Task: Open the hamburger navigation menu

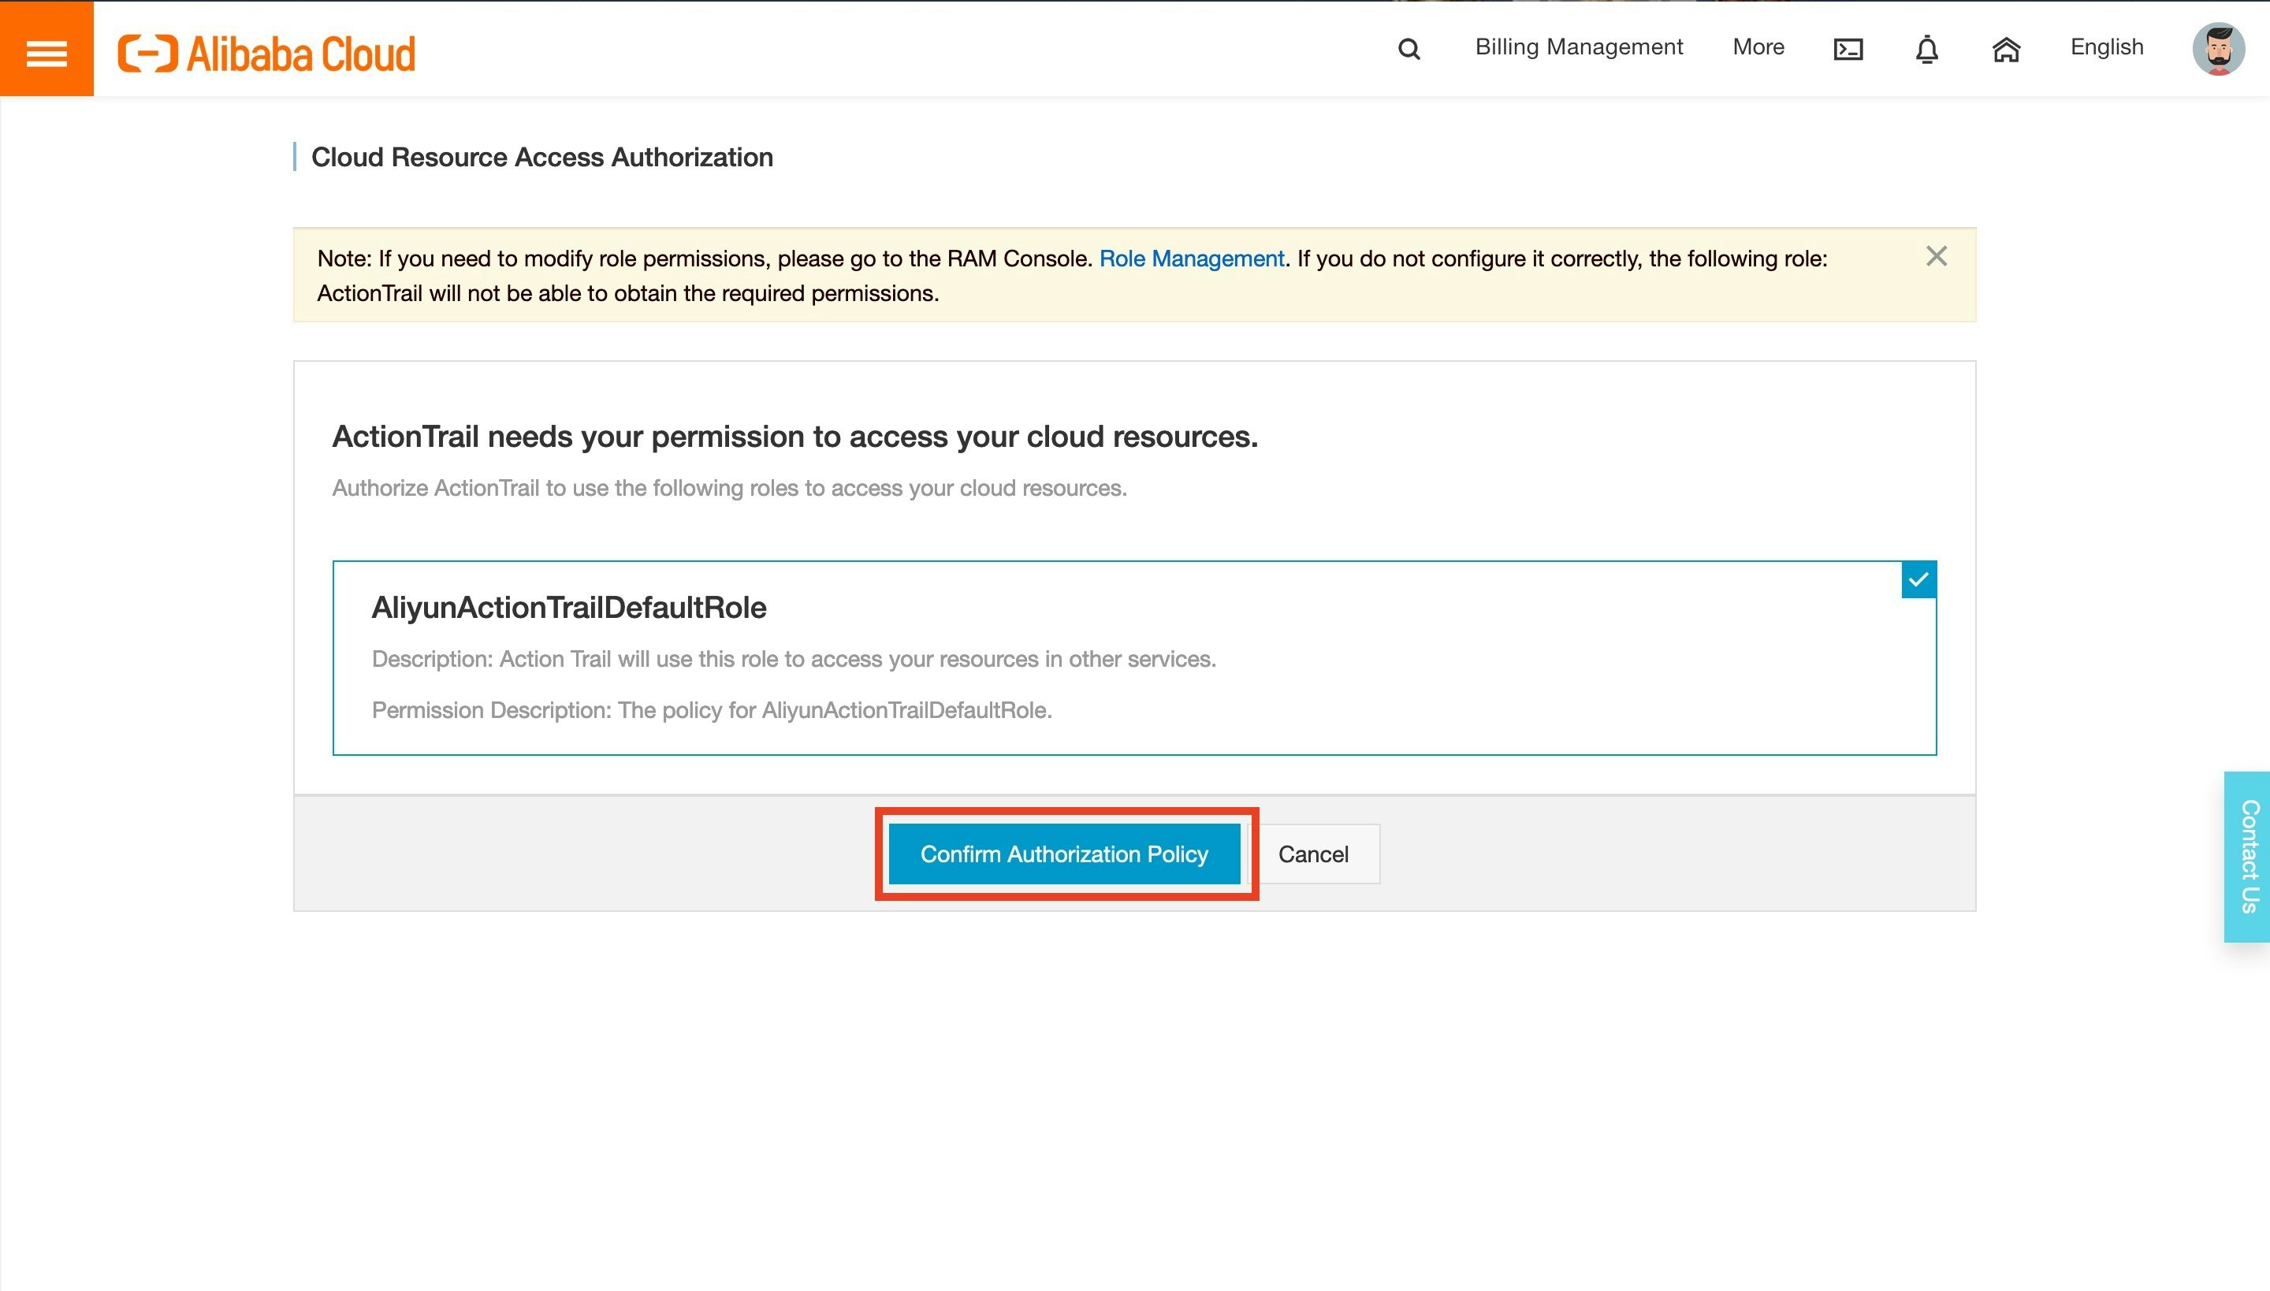Action: click(46, 49)
